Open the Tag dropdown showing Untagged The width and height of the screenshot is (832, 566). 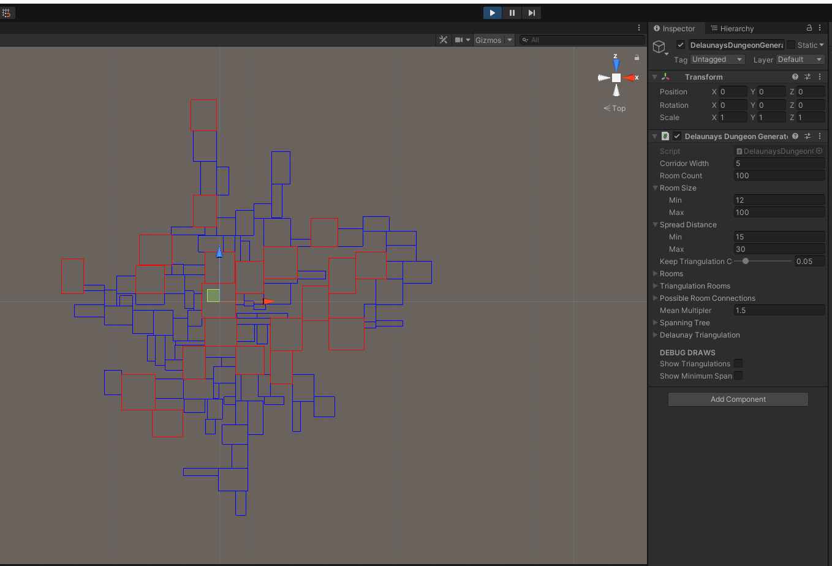[717, 59]
